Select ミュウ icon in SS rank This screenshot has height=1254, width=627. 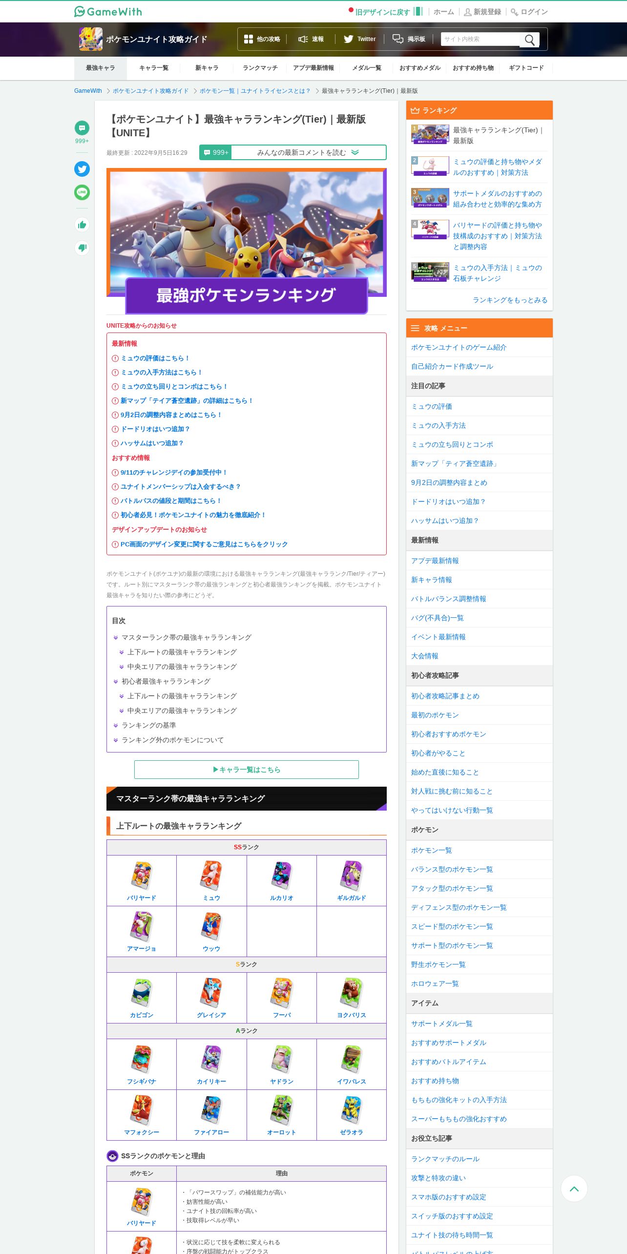pos(211,876)
